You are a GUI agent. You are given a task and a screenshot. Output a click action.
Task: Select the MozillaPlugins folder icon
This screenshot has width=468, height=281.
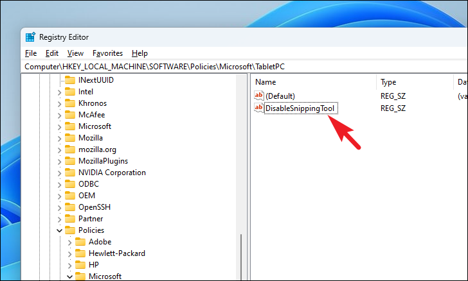[70, 161]
